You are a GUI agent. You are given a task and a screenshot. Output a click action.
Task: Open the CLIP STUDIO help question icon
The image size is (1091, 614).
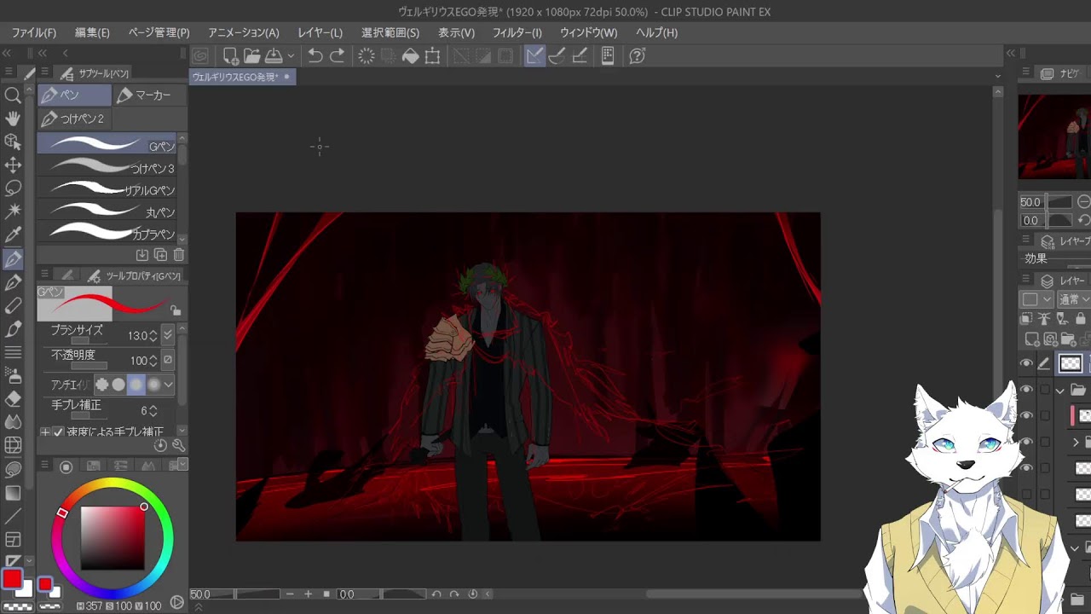(x=637, y=56)
